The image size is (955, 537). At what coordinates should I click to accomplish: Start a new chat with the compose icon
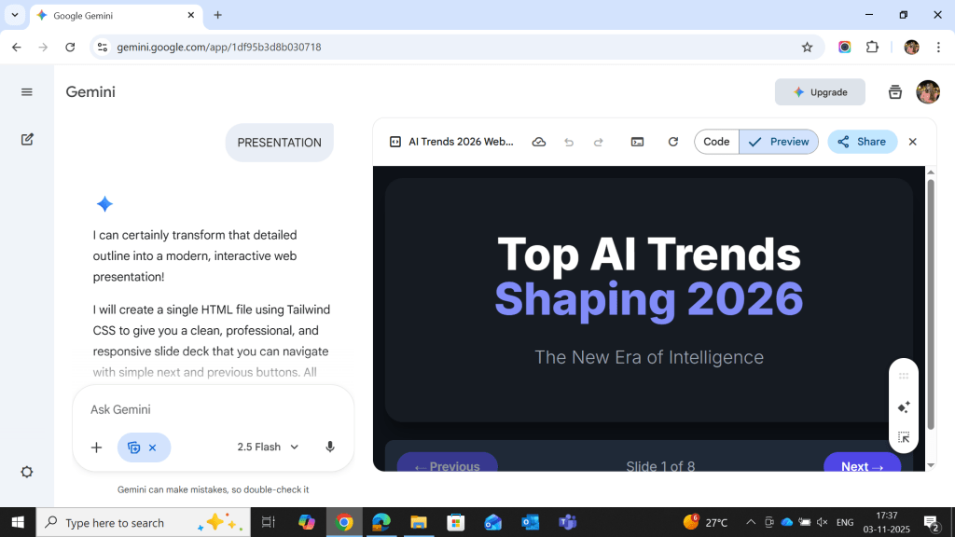[27, 139]
